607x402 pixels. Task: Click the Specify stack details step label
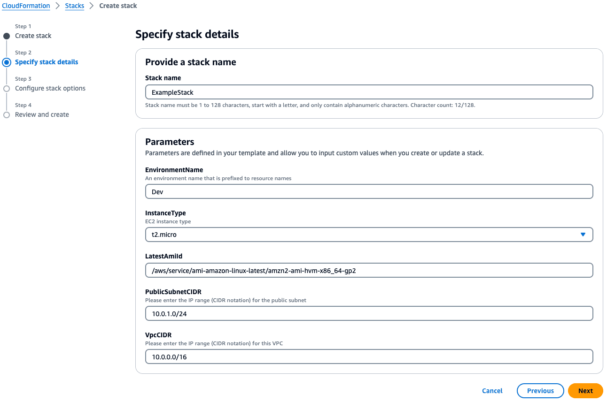46,62
